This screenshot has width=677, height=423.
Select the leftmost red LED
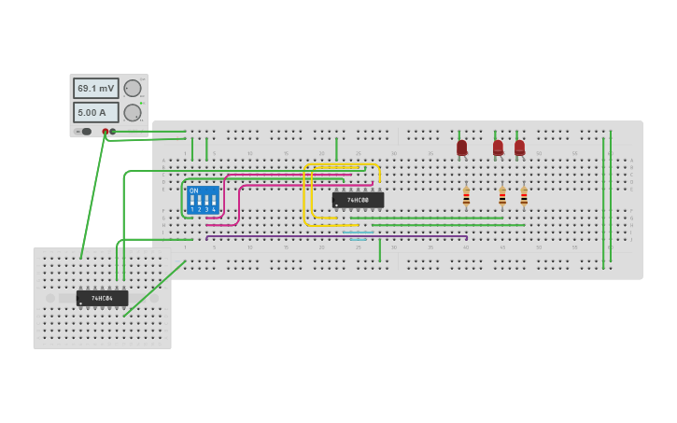[x=462, y=148]
